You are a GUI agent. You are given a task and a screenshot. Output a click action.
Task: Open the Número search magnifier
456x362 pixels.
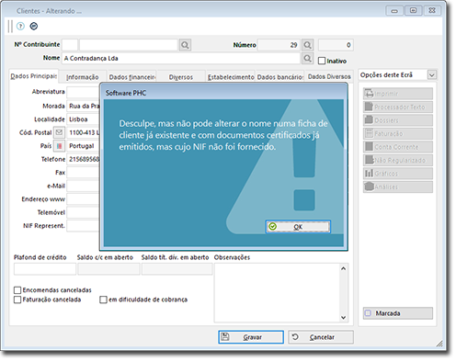(x=307, y=45)
